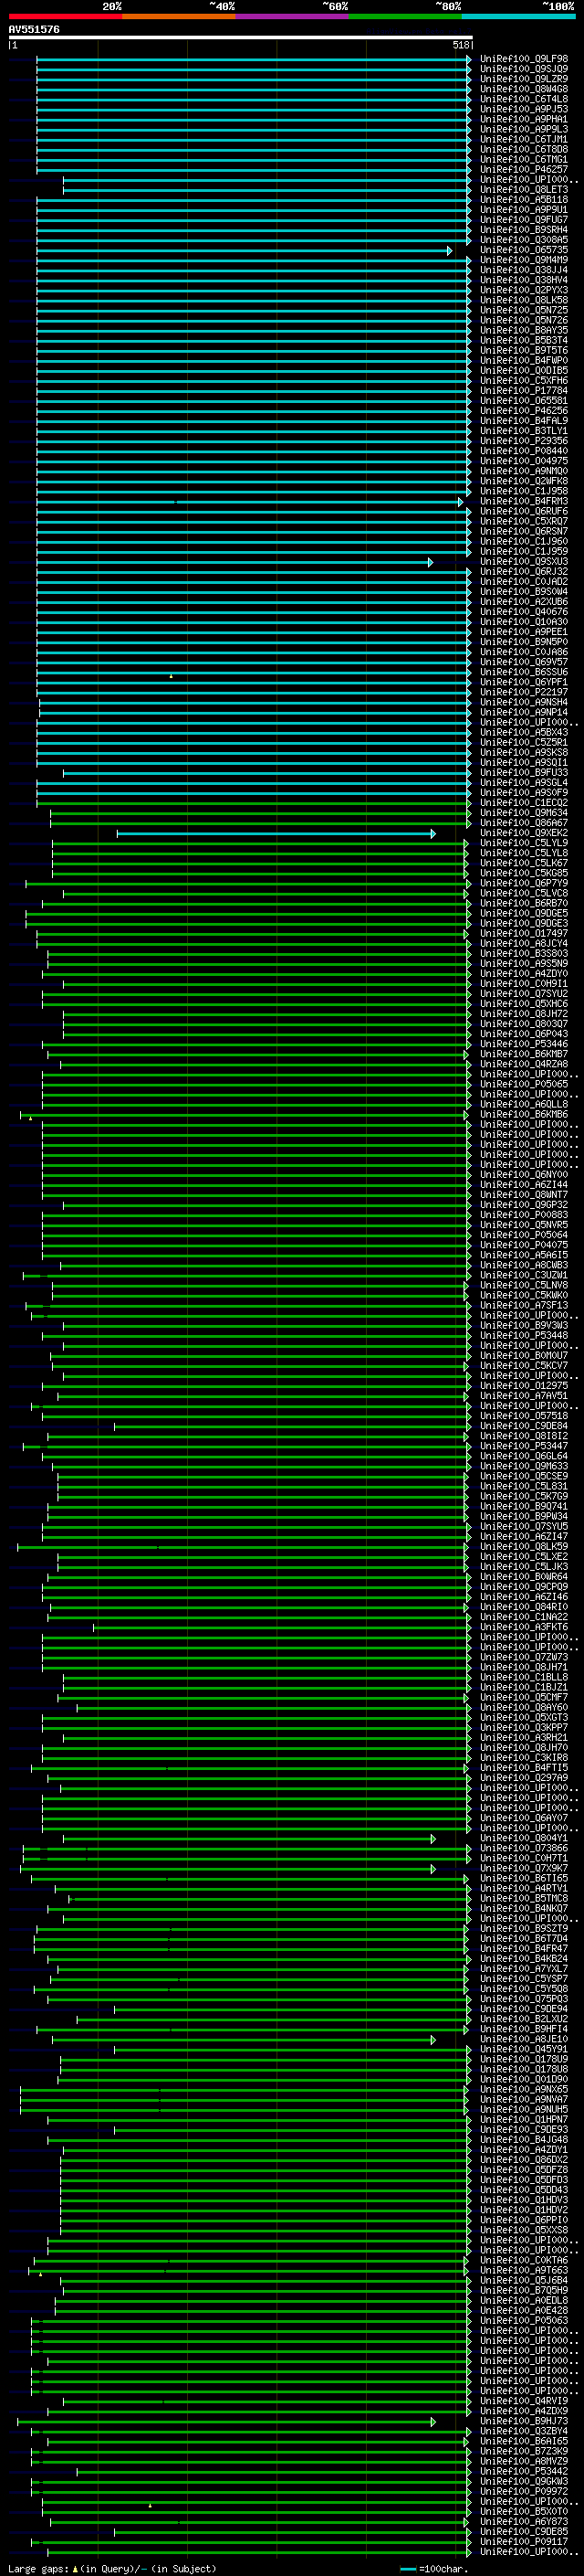
Task: Select hit label UniRef100_C3UZW1
Action: tap(524, 1275)
